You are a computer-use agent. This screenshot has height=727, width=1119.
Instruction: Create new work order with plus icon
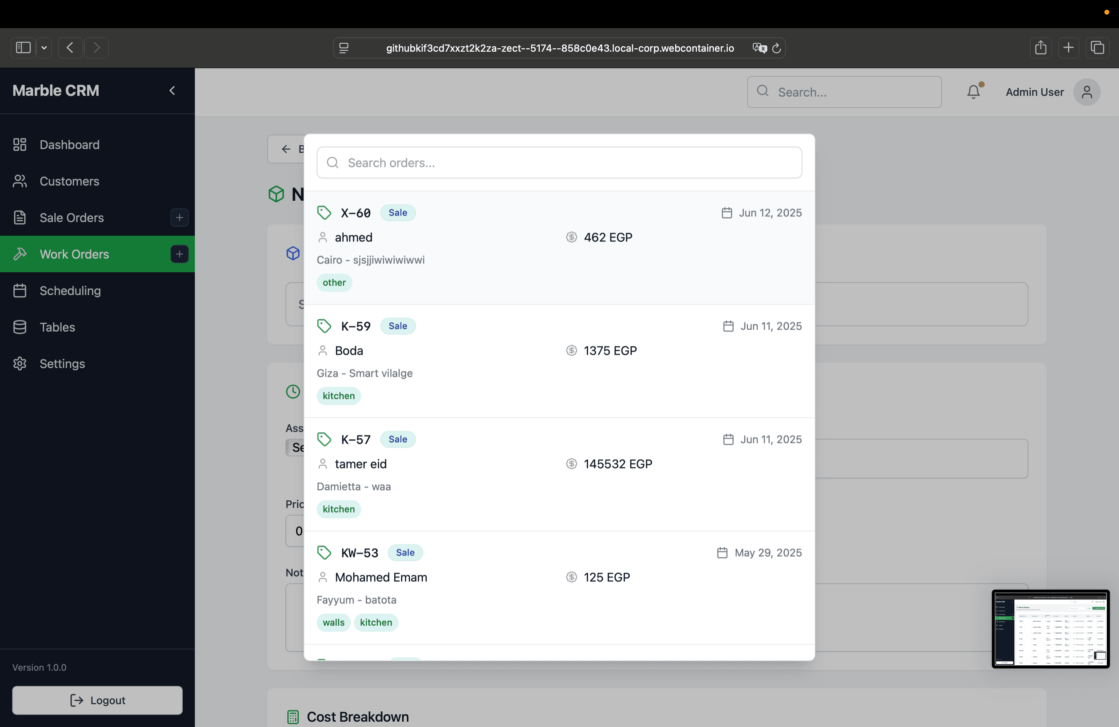coord(179,254)
